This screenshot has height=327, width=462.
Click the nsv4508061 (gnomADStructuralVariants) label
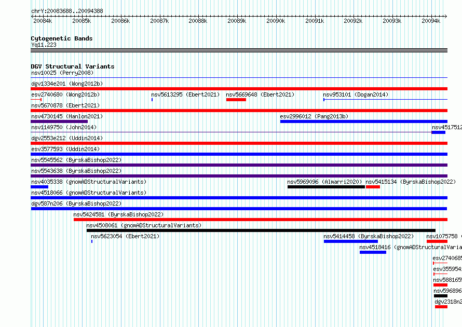click(144, 225)
